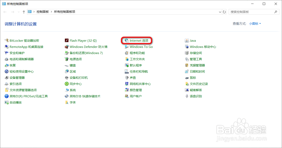This screenshot has height=148, width=282.
Task: Click the title bar window icon
Action: pyautogui.click(x=4, y=4)
